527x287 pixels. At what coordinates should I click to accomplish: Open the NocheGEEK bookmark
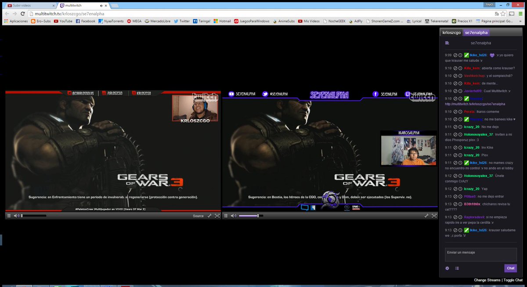(334, 21)
